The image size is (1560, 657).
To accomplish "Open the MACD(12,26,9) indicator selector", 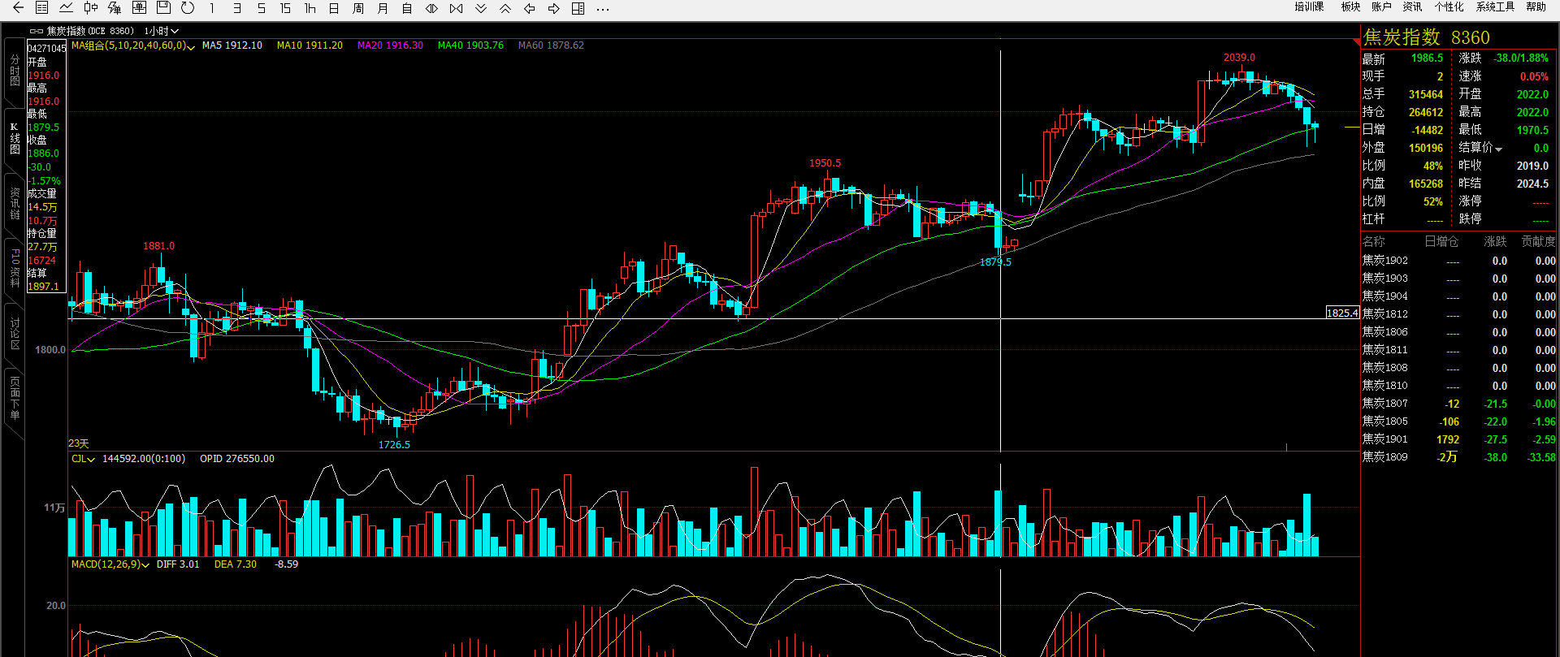I will click(x=110, y=564).
